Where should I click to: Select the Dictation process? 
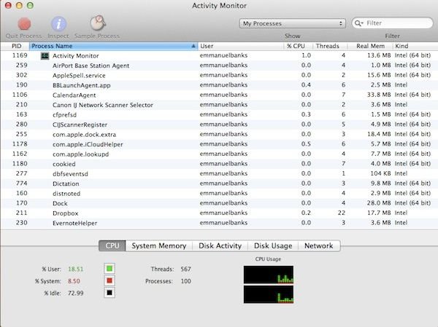(x=219, y=184)
